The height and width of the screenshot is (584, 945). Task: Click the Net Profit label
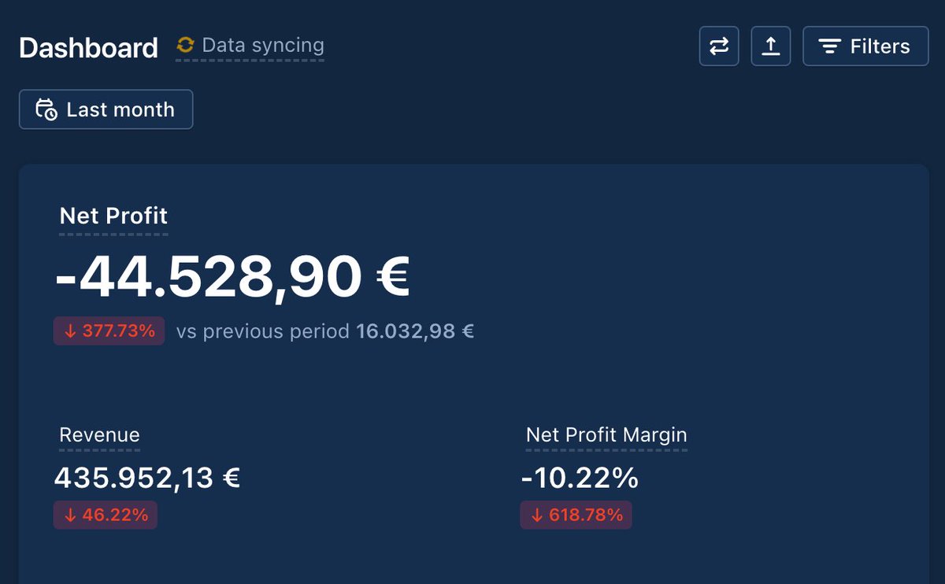[113, 216]
